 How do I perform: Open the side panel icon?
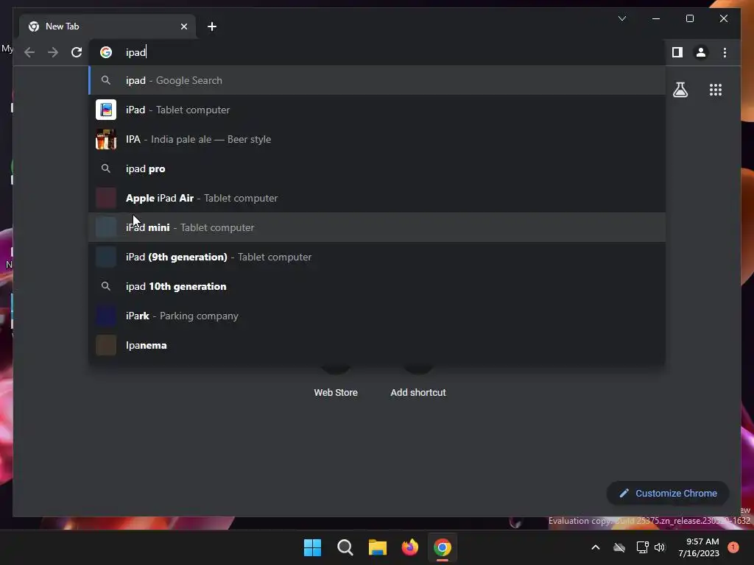pos(677,52)
